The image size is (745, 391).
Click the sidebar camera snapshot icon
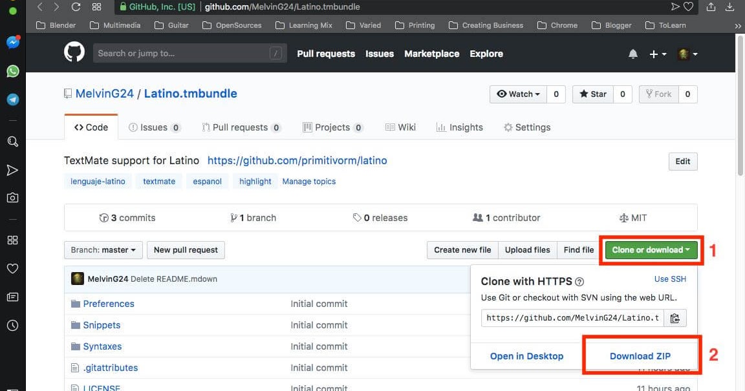13,198
